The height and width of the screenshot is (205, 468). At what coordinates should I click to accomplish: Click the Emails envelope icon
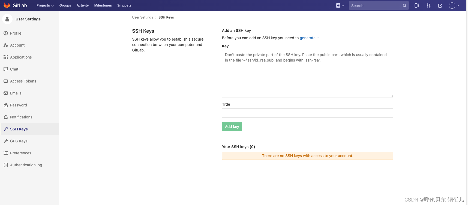(x=6, y=93)
